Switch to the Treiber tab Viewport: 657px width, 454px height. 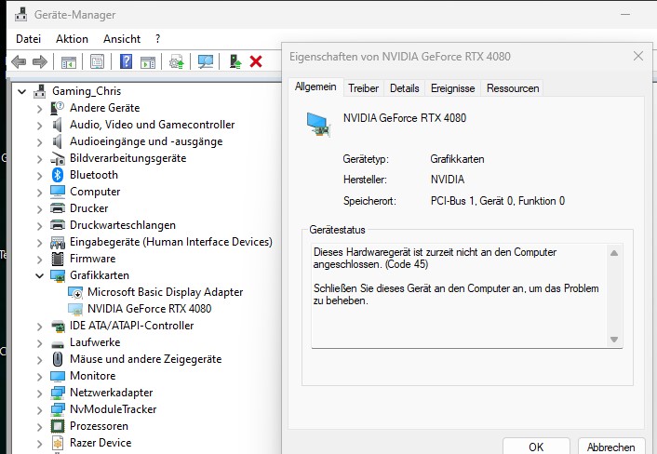click(x=363, y=88)
